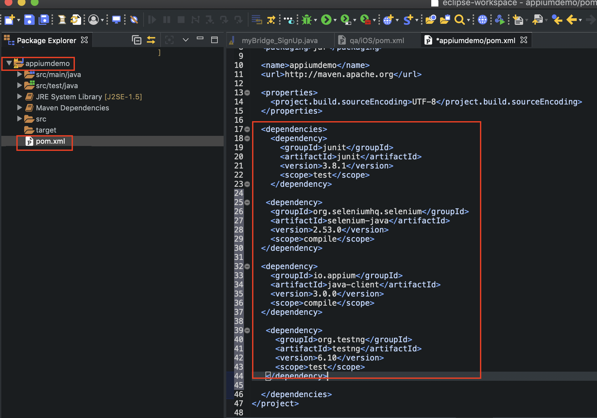The height and width of the screenshot is (418, 597).
Task: Close the appiumdemo/pom.xml editor tab
Action: [x=524, y=40]
